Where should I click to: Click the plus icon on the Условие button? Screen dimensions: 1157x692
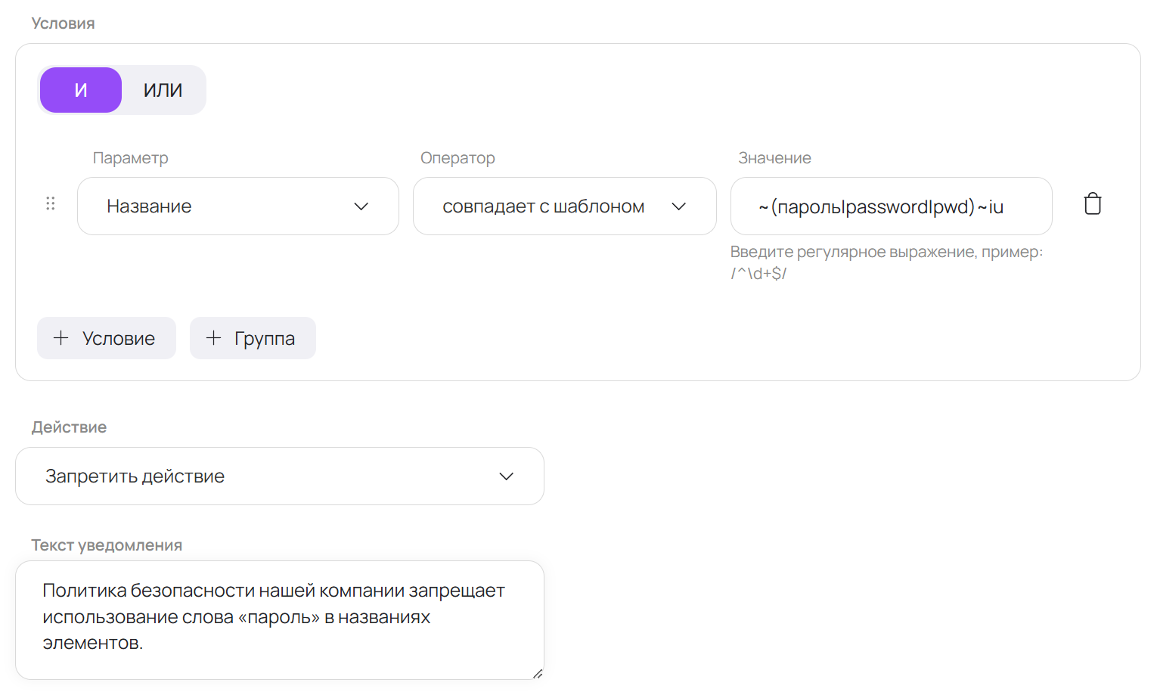tap(60, 338)
